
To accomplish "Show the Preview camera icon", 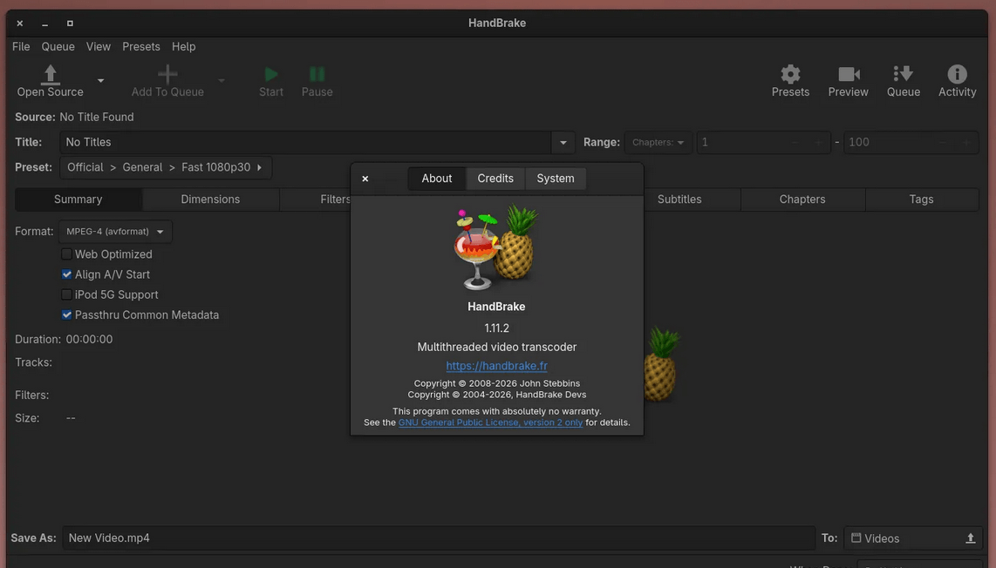I will pos(849,74).
